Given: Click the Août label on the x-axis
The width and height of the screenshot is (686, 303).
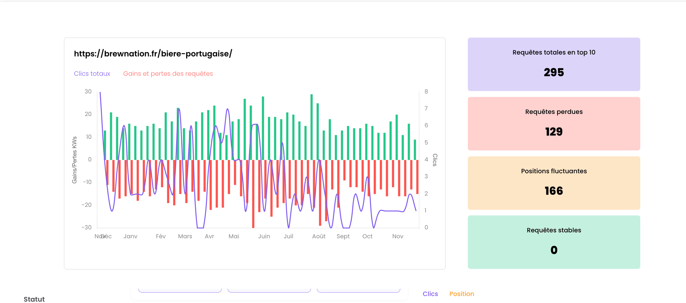Looking at the screenshot, I should 318,236.
